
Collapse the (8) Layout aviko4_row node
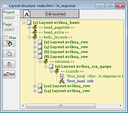tap(35, 57)
